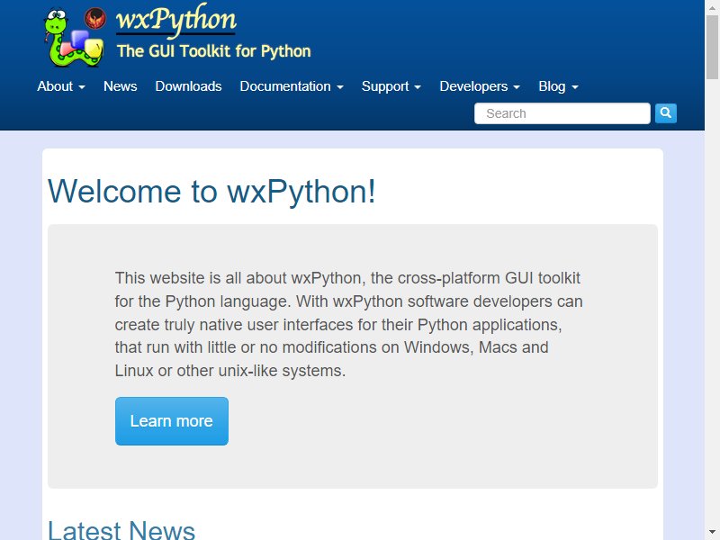Open the Blog dropdown menu
Image resolution: width=720 pixels, height=540 pixels.
coord(558,86)
